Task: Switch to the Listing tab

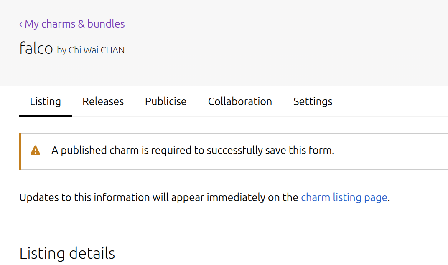Action: tap(45, 101)
